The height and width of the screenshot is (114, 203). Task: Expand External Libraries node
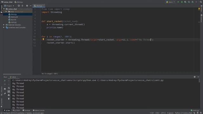4,25
